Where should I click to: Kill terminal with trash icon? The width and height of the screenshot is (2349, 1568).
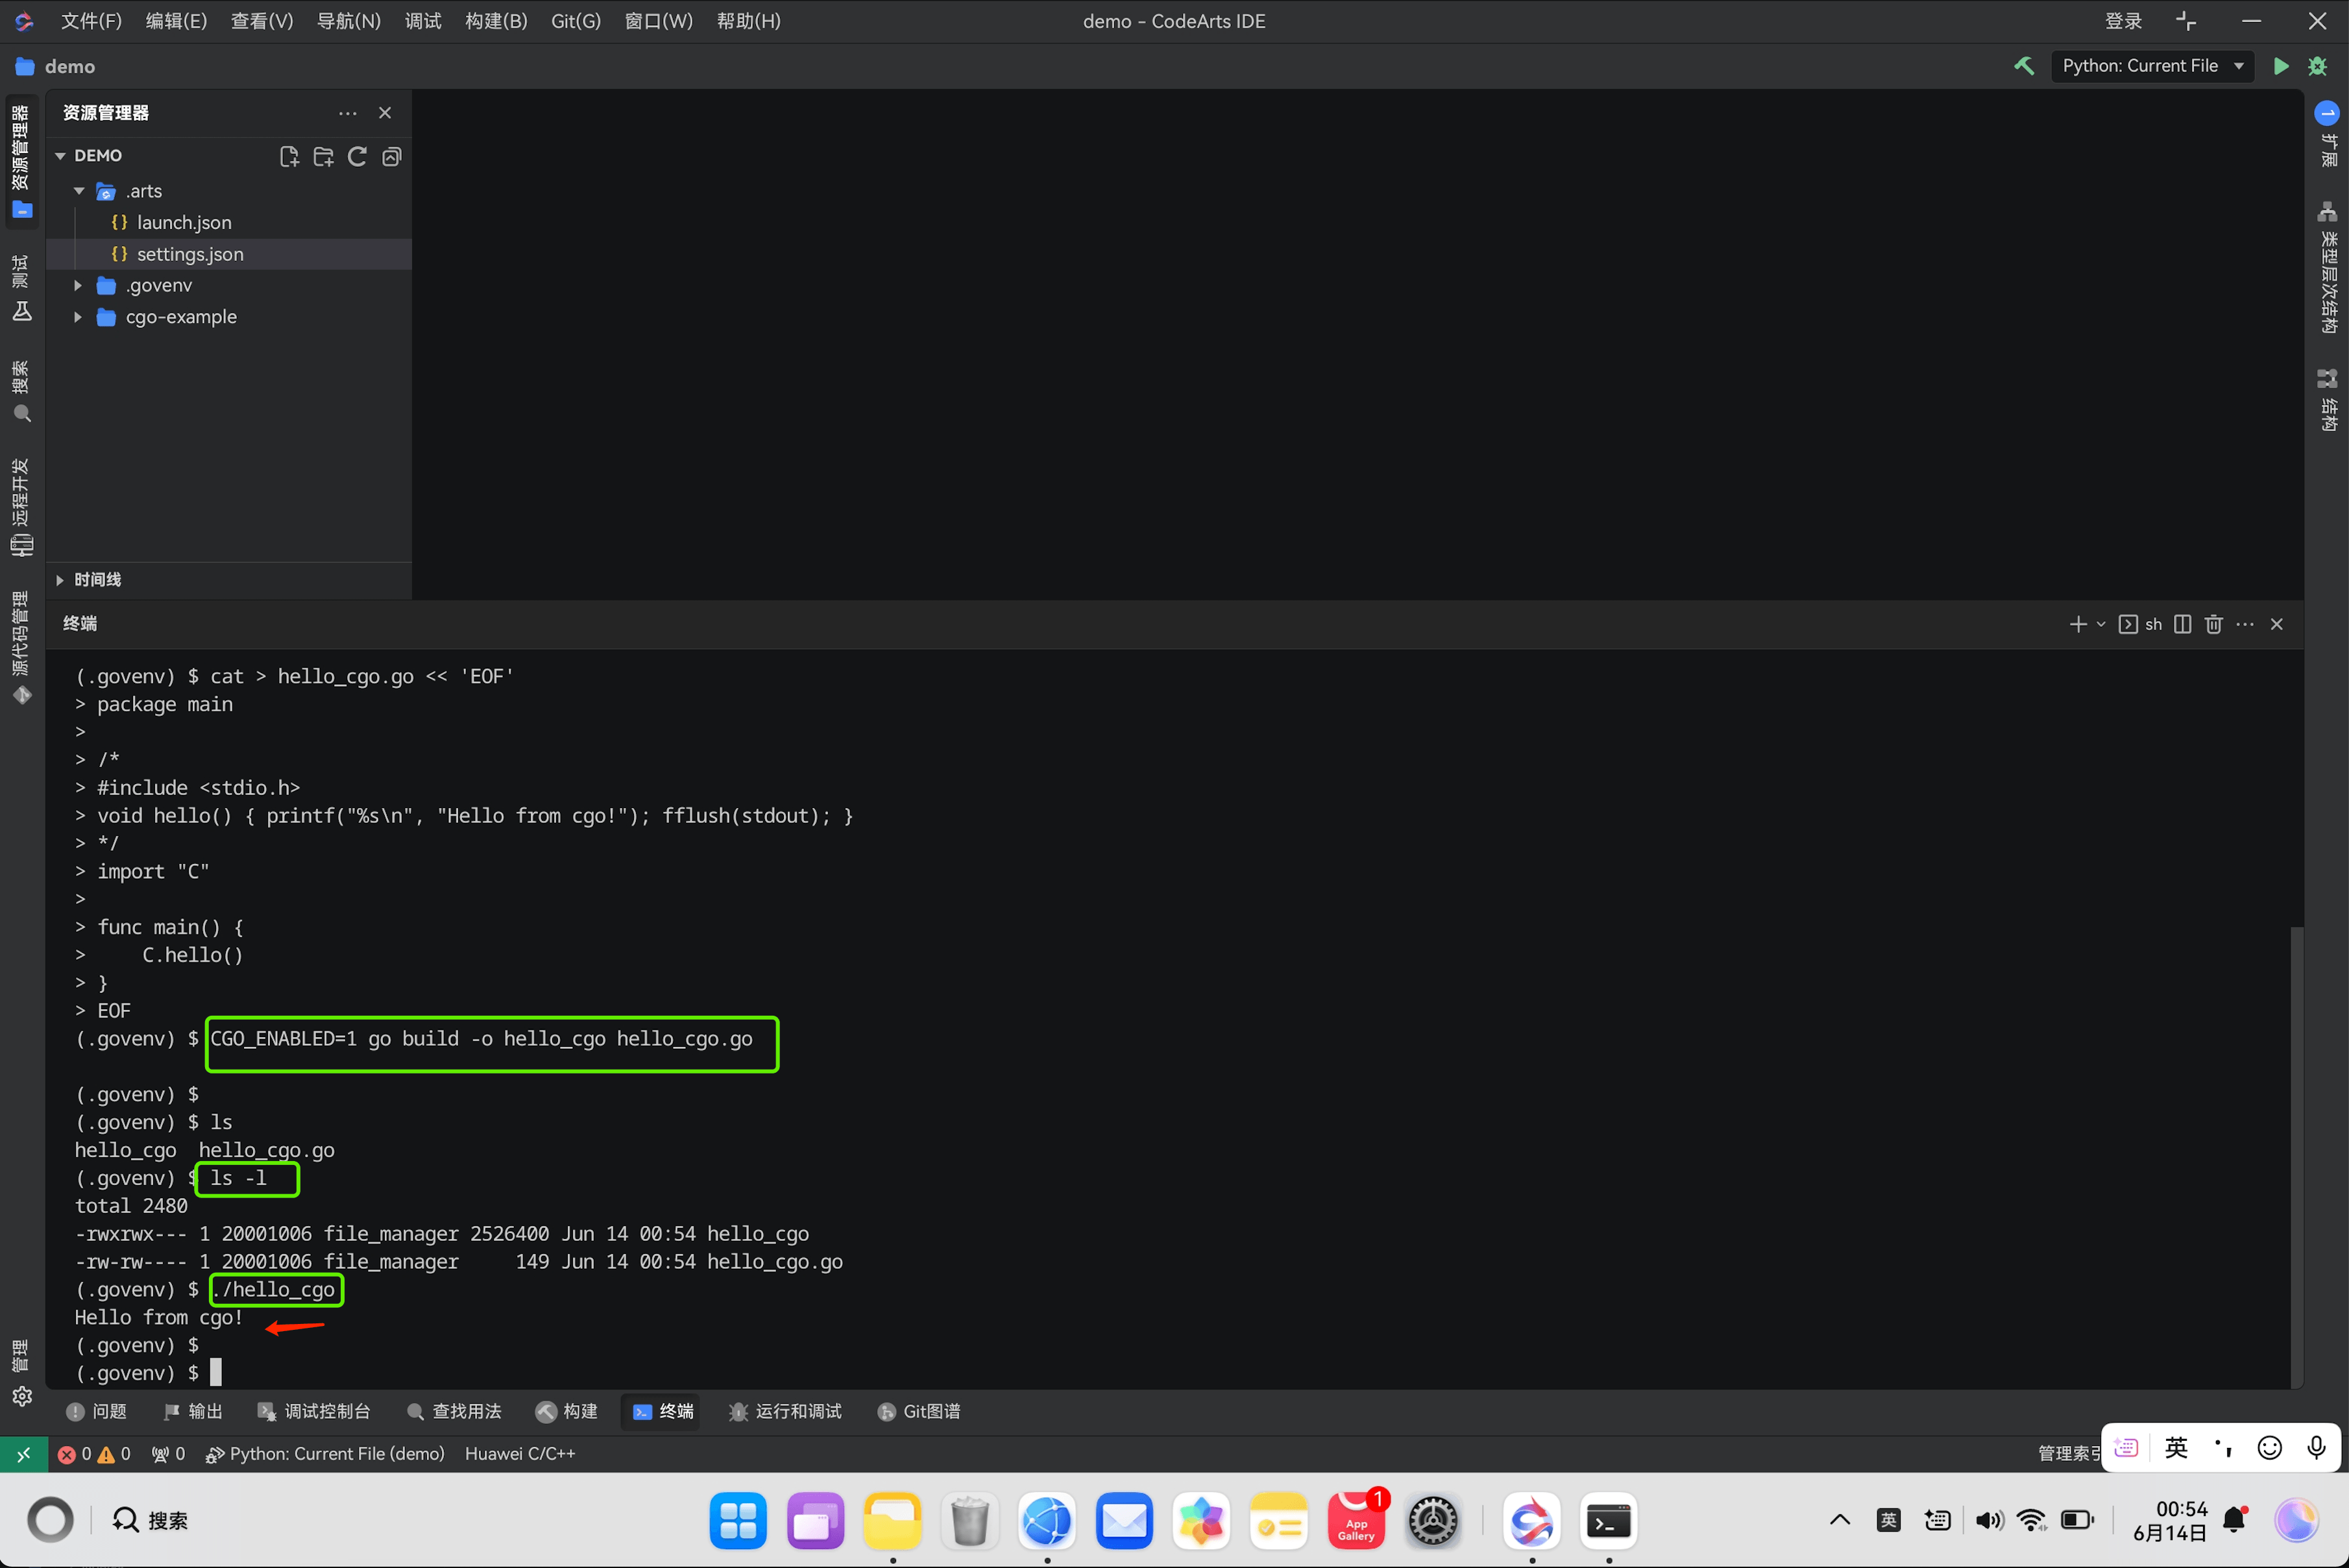(x=2213, y=624)
